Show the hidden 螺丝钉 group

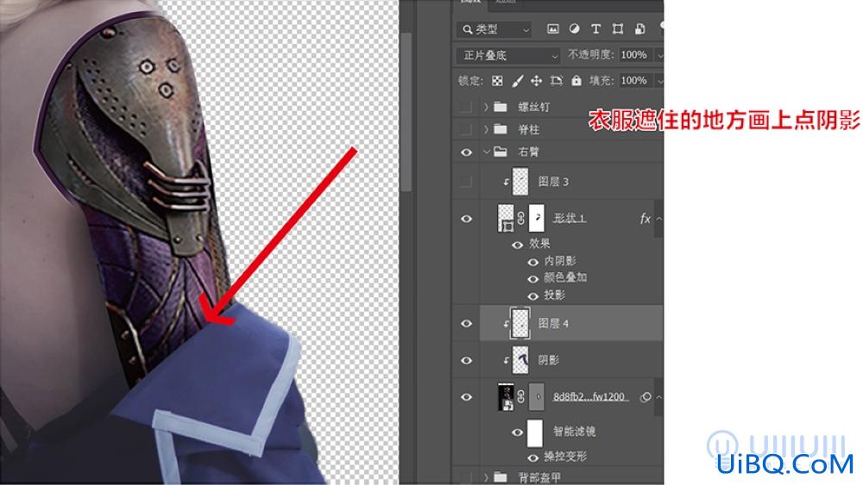466,107
